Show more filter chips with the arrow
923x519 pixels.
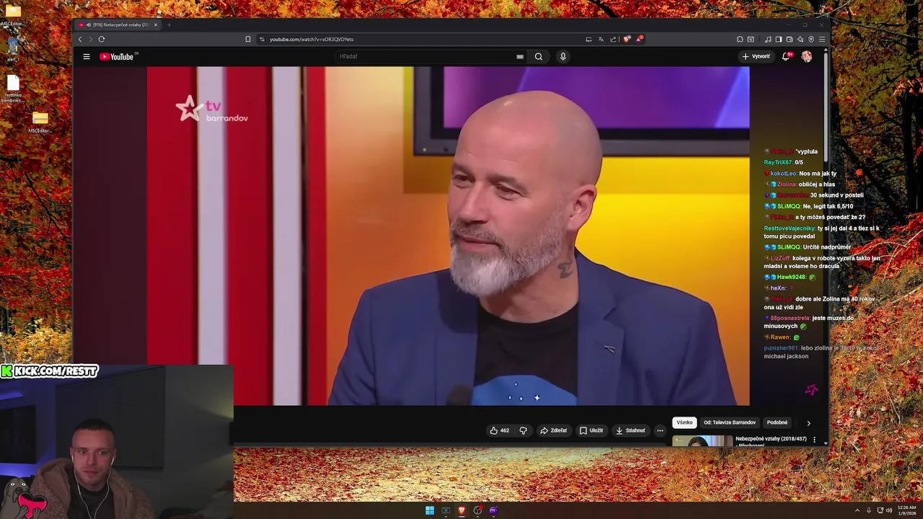[x=808, y=423]
